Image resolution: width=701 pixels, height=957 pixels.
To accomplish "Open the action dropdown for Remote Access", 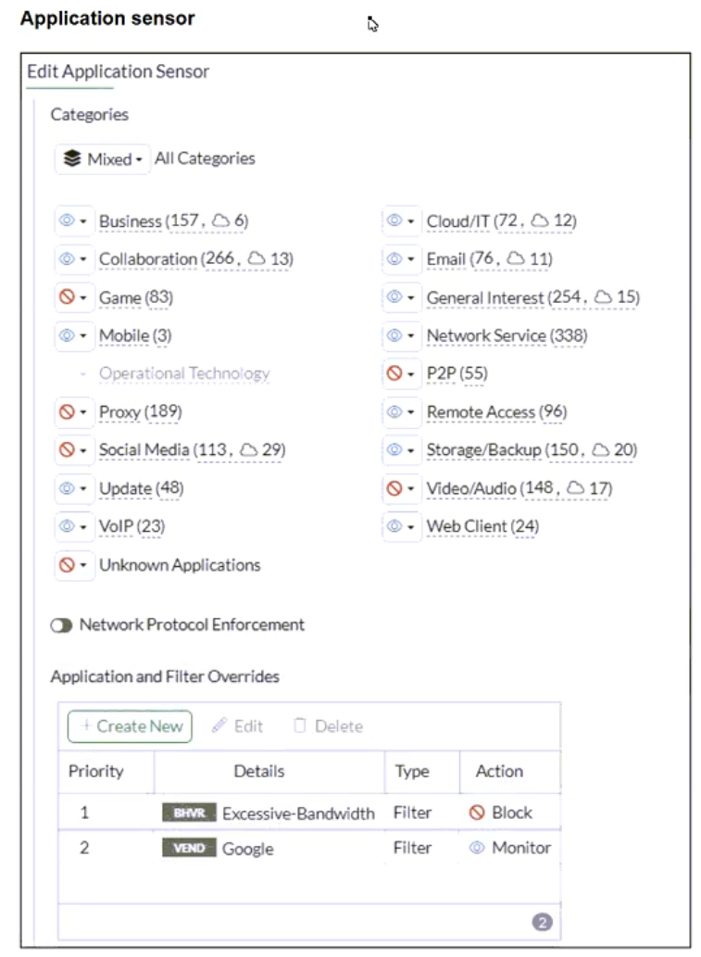I will click(410, 412).
